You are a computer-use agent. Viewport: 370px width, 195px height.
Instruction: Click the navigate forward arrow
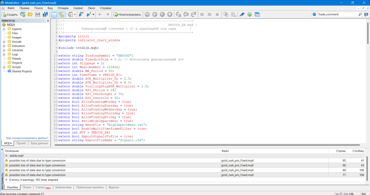[x=108, y=14]
